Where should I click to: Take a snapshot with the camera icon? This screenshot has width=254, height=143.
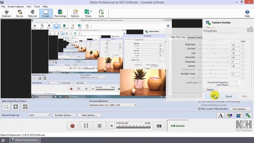tap(159, 126)
